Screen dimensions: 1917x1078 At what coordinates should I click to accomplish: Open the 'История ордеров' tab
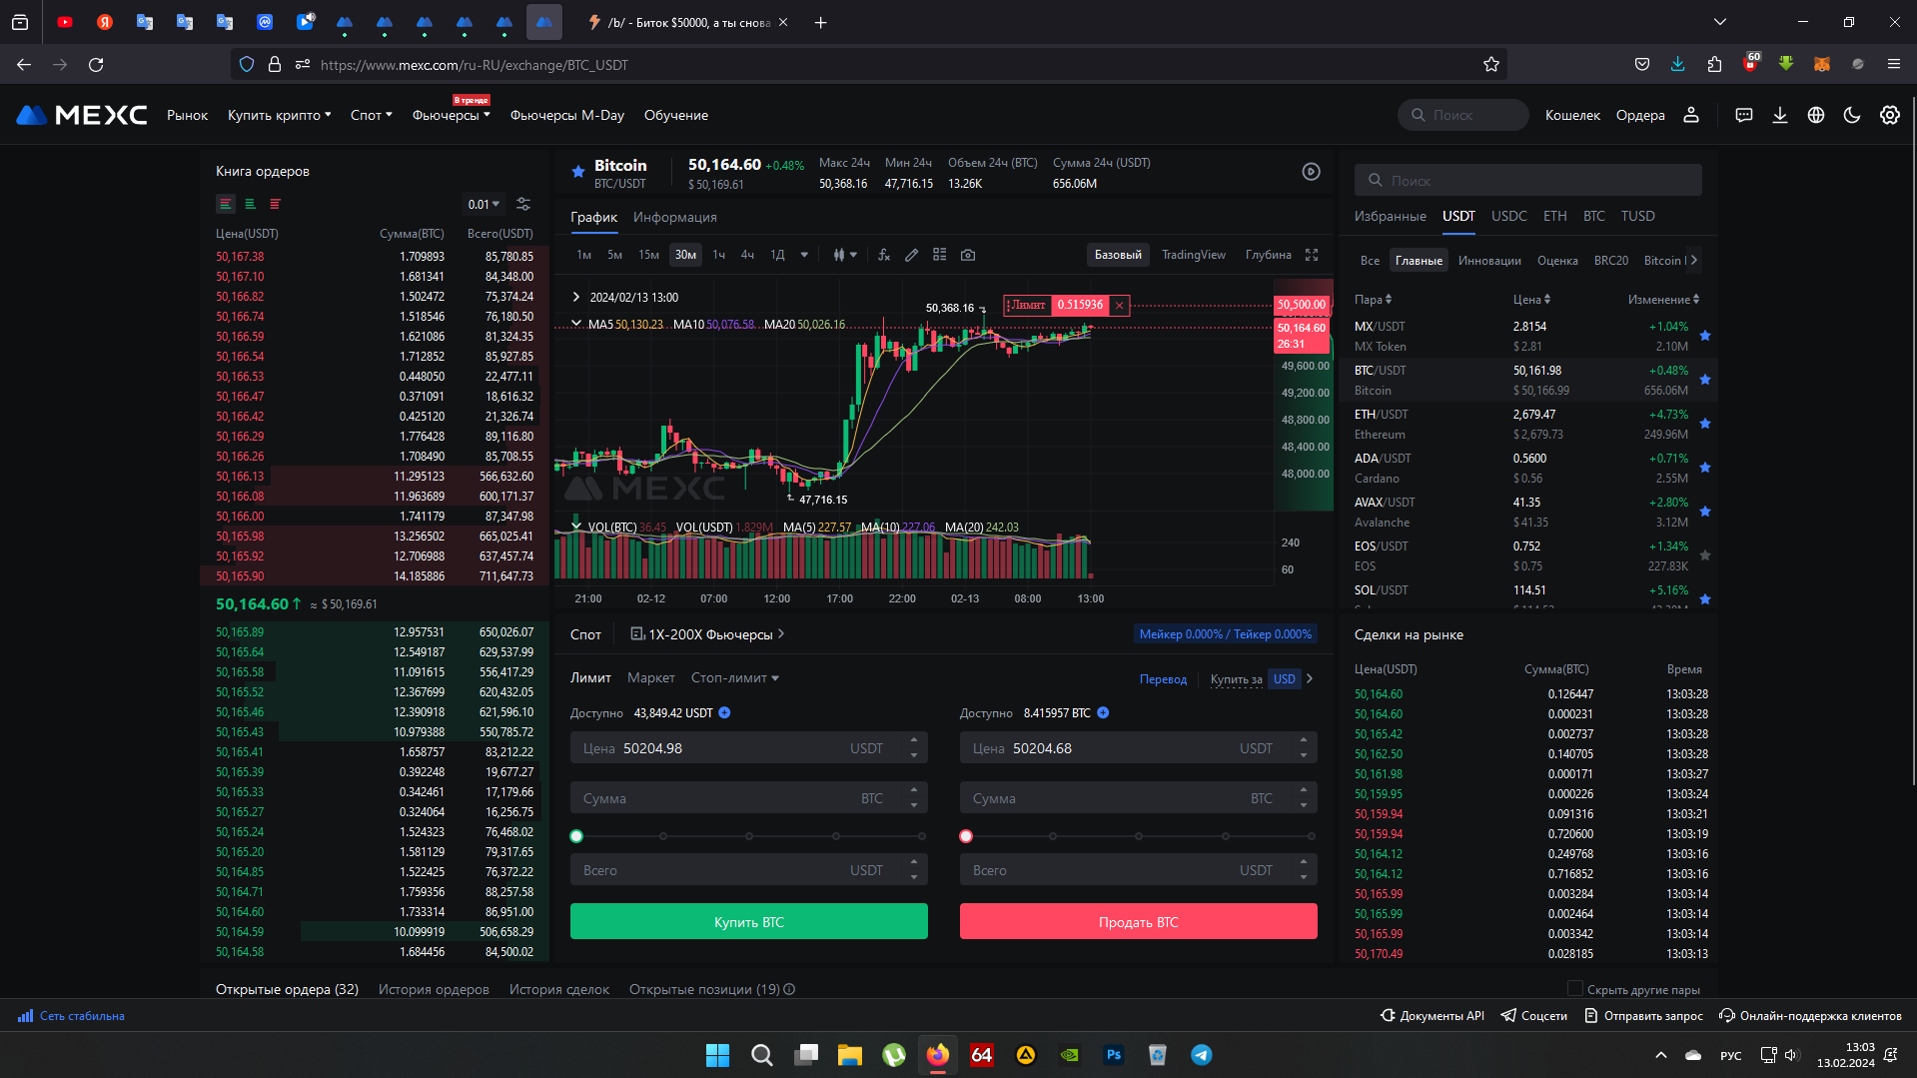point(434,989)
